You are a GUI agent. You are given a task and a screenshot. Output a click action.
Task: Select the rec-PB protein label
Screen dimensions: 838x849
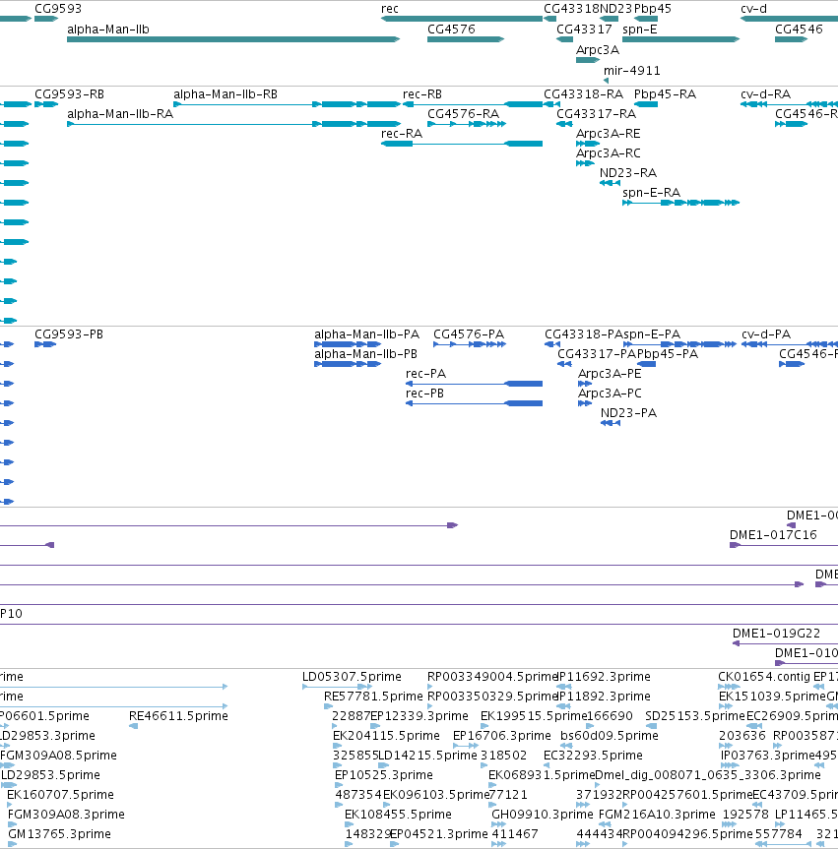(425, 394)
